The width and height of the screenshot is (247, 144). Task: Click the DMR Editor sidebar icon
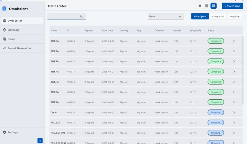coord(5,21)
